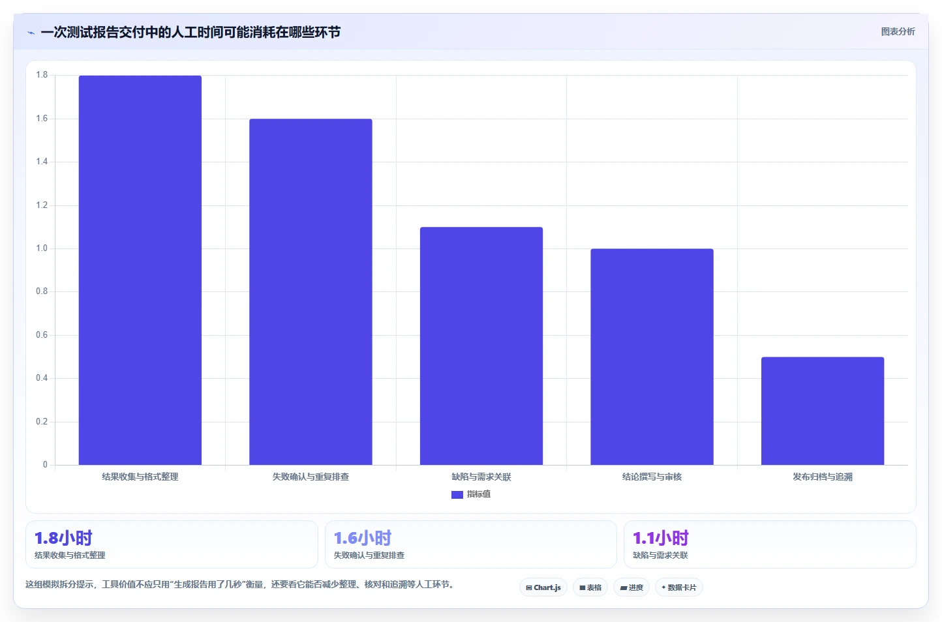942x622 pixels.
Task: Click the 结果收集与格式整理 bar in chart
Action: tap(140, 270)
